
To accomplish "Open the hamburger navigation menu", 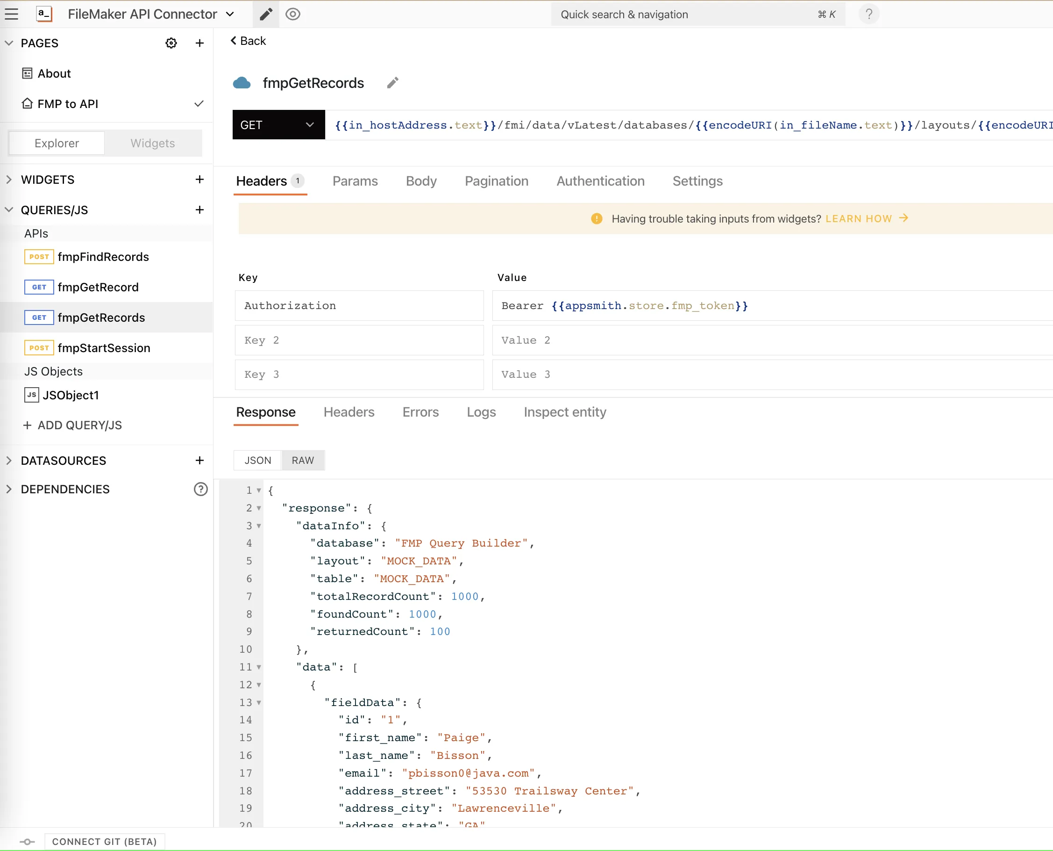I will [x=12, y=14].
